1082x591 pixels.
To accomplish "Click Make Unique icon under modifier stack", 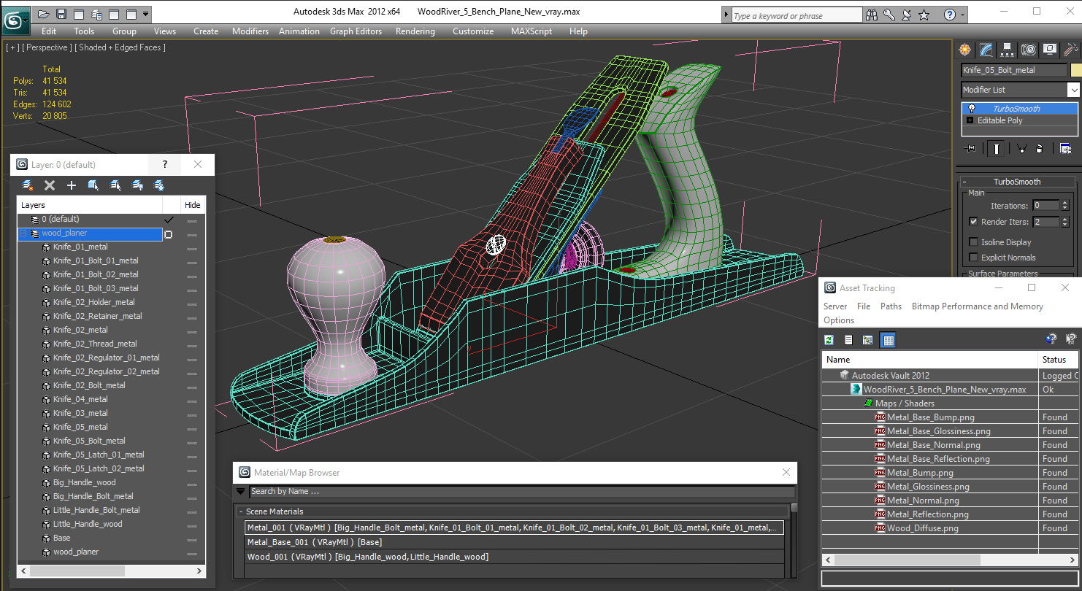I will click(1021, 149).
